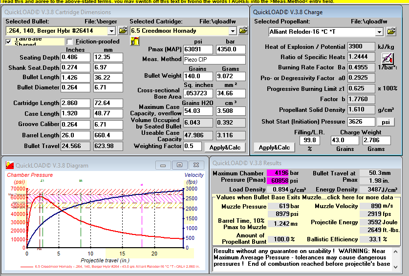Viewport: 409px width, 276px height.
Task: Click Shank Seat.Depth inches field
Action: point(75,67)
